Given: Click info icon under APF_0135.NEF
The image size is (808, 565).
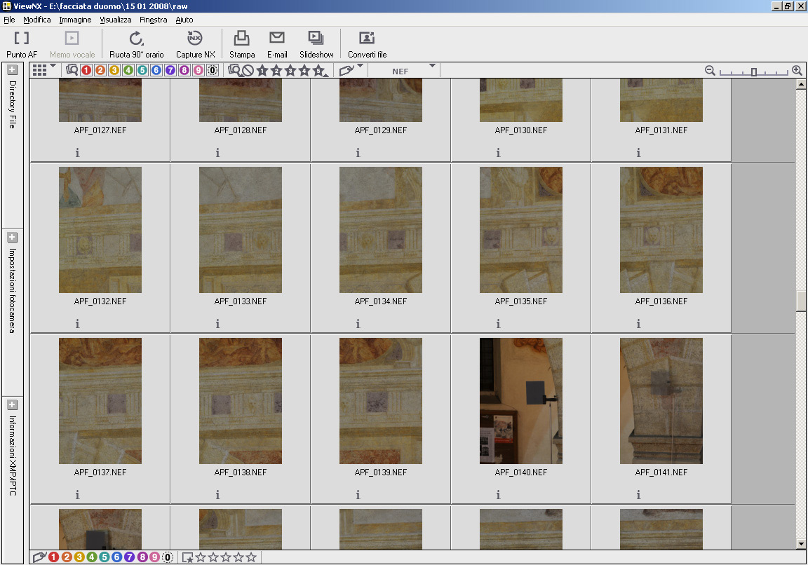Looking at the screenshot, I should tap(498, 323).
